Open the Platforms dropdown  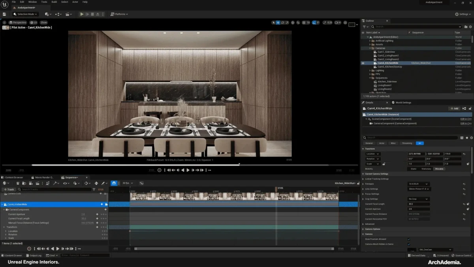point(120,14)
